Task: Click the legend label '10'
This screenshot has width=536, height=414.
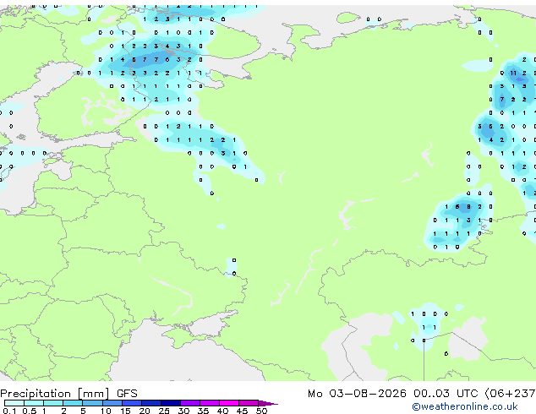Action: click(x=106, y=411)
